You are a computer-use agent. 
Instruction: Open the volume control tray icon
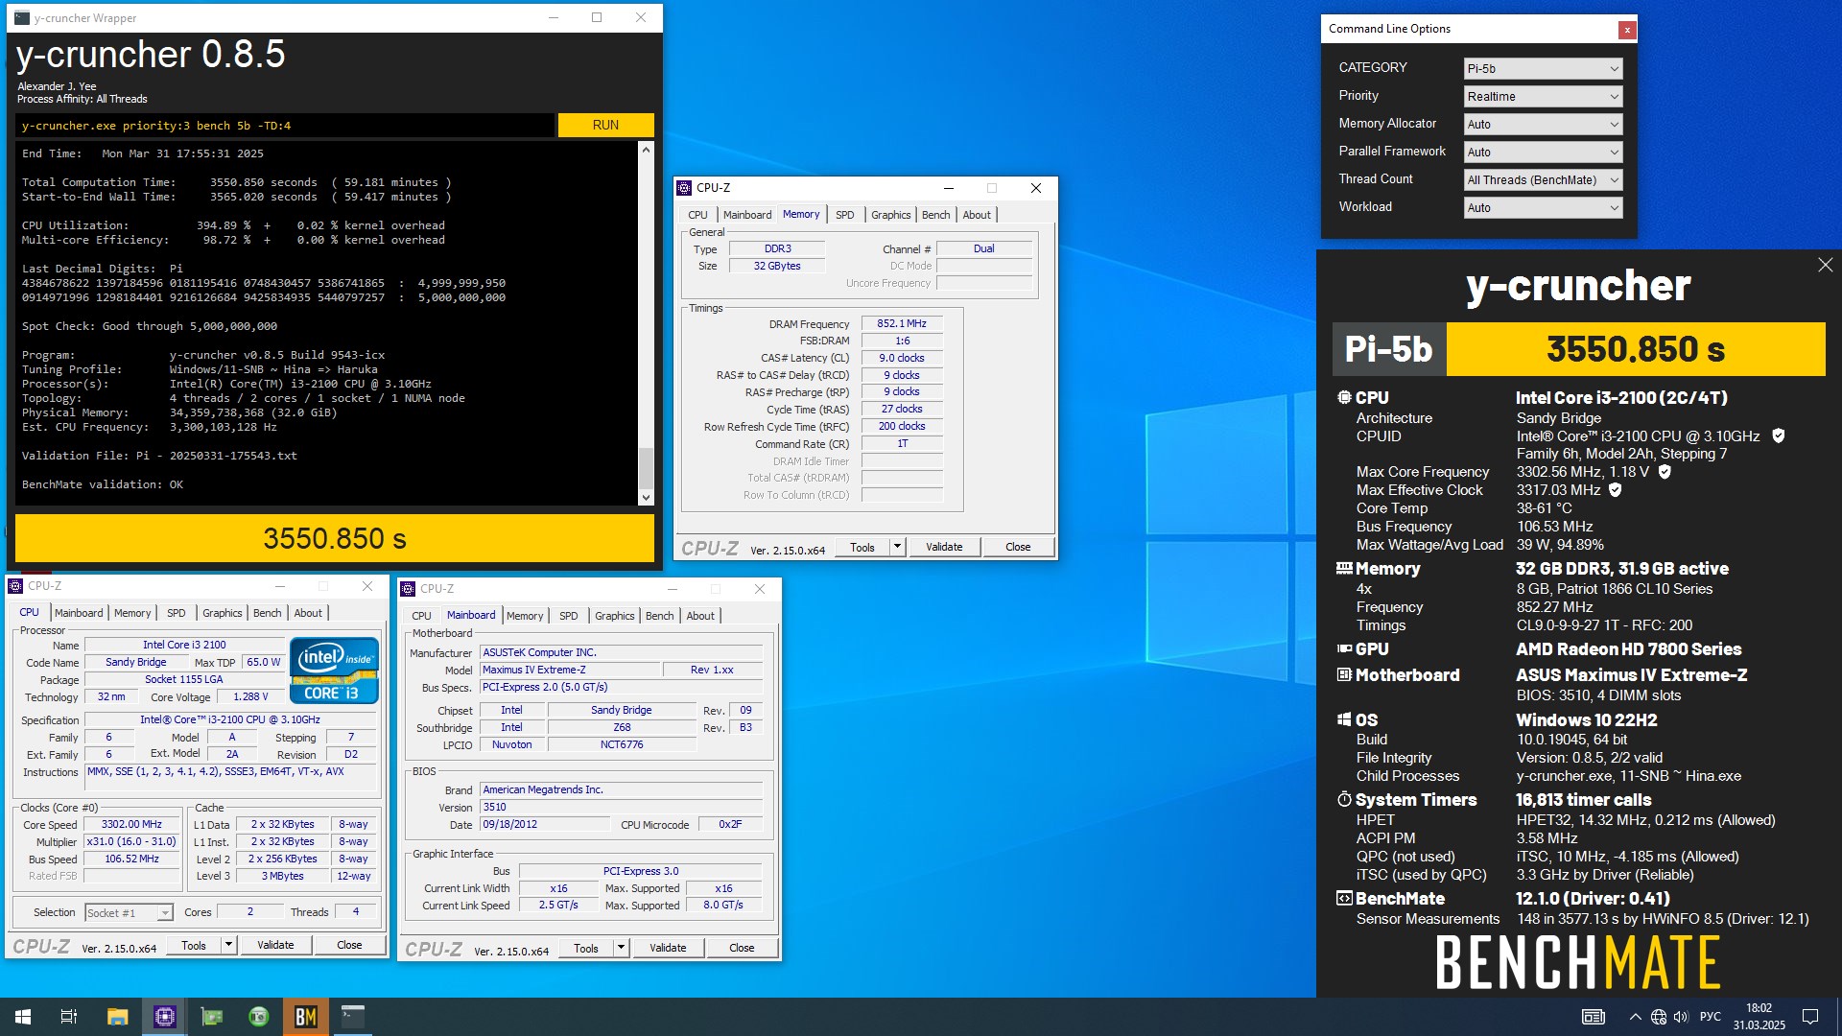[x=1681, y=1017]
